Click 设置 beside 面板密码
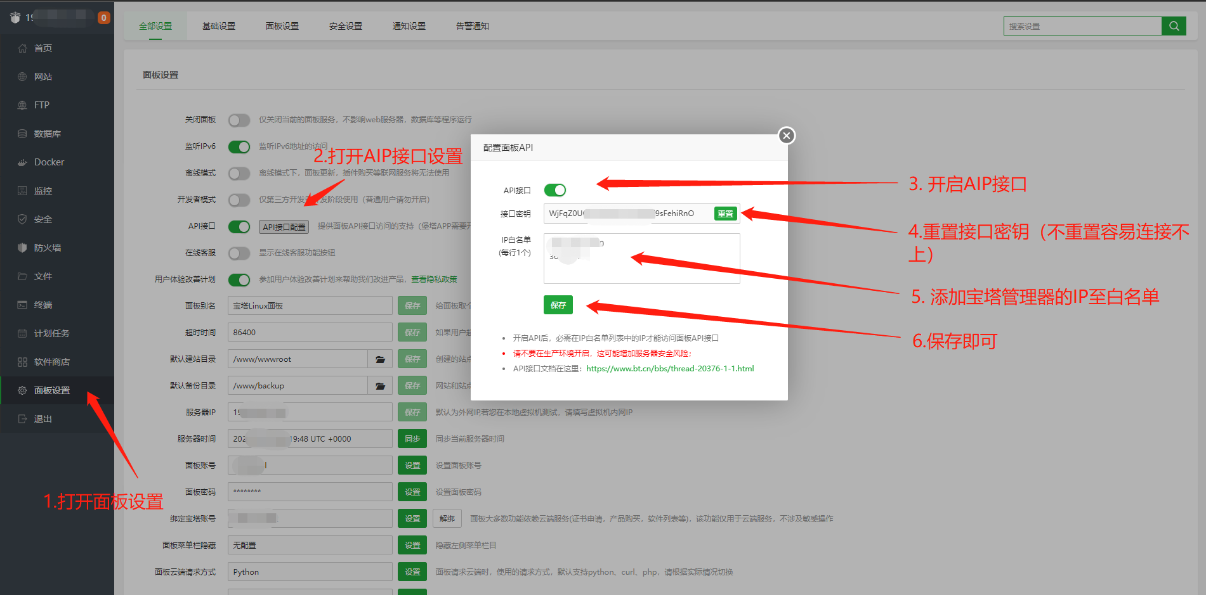Image resolution: width=1206 pixels, height=595 pixels. pos(412,492)
